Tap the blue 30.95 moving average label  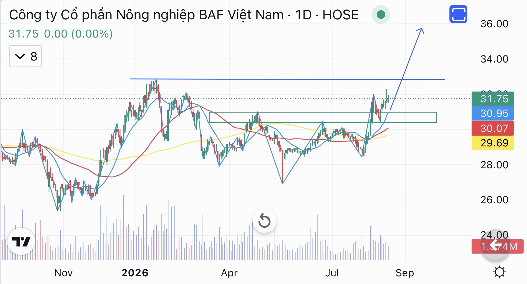pyautogui.click(x=493, y=113)
